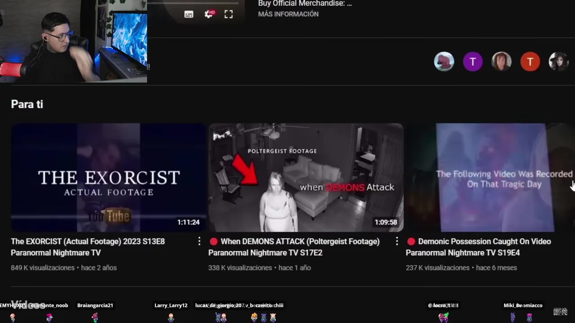Play the Tragic Day recorded video thumbnail
Viewport: 575px width, 323px height.
pyautogui.click(x=491, y=178)
